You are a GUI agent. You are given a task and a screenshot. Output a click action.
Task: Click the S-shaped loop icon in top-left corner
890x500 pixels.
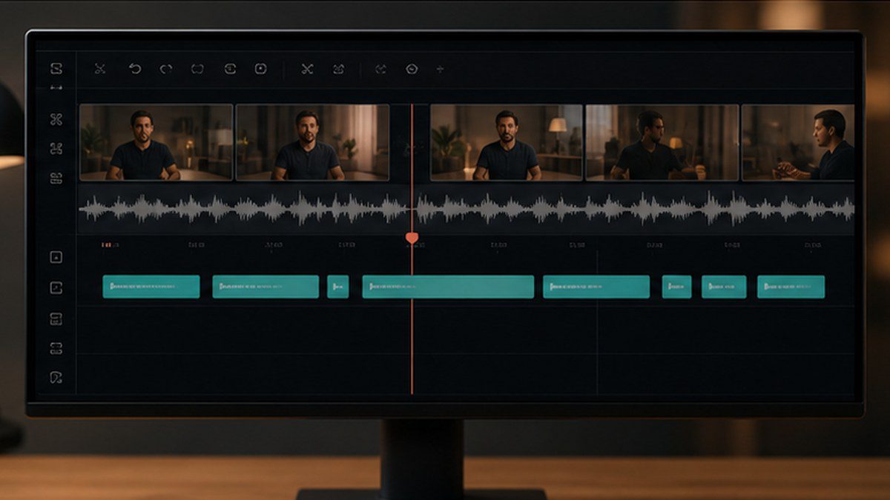click(x=56, y=68)
